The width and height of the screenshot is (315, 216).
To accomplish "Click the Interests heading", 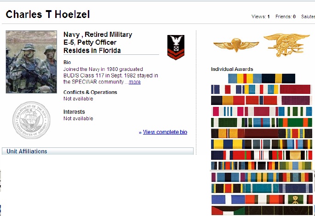I will pos(74,112).
